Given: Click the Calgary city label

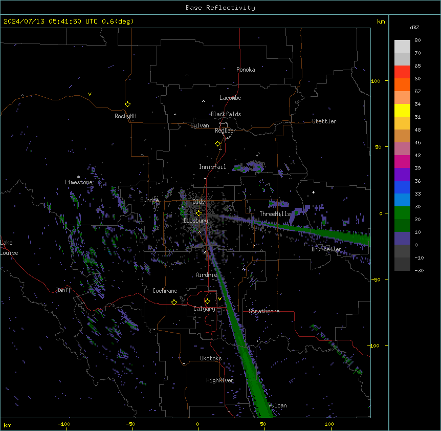Looking at the screenshot, I should tap(204, 309).
